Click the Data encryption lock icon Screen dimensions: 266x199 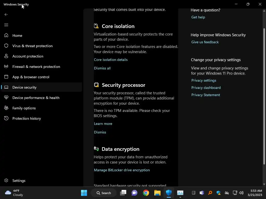point(96,149)
